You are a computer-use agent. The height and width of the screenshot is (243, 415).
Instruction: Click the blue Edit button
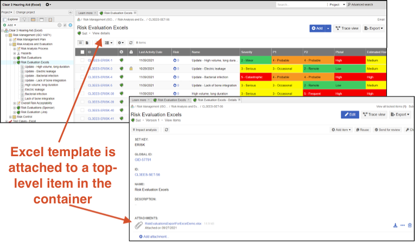point(350,114)
